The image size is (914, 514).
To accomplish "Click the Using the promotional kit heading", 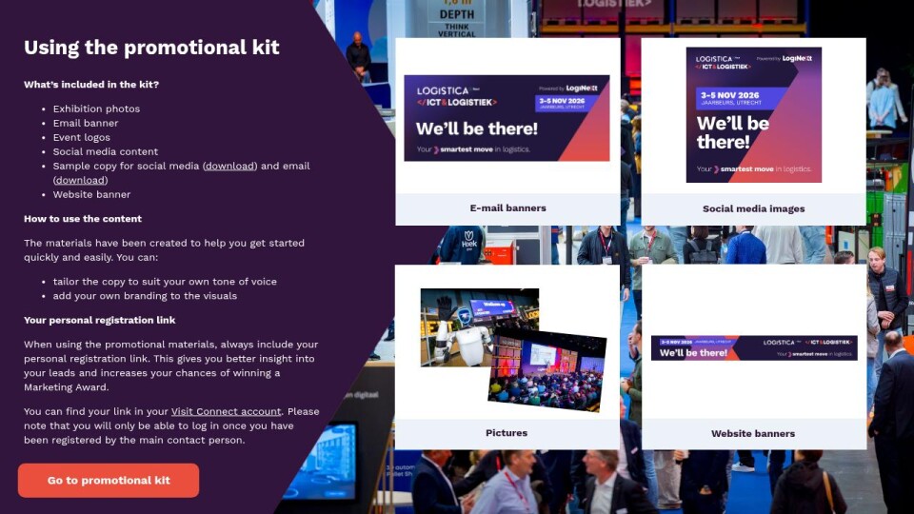I will [151, 48].
